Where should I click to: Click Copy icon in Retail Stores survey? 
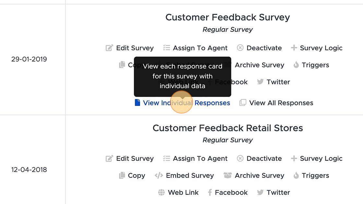tap(122, 175)
